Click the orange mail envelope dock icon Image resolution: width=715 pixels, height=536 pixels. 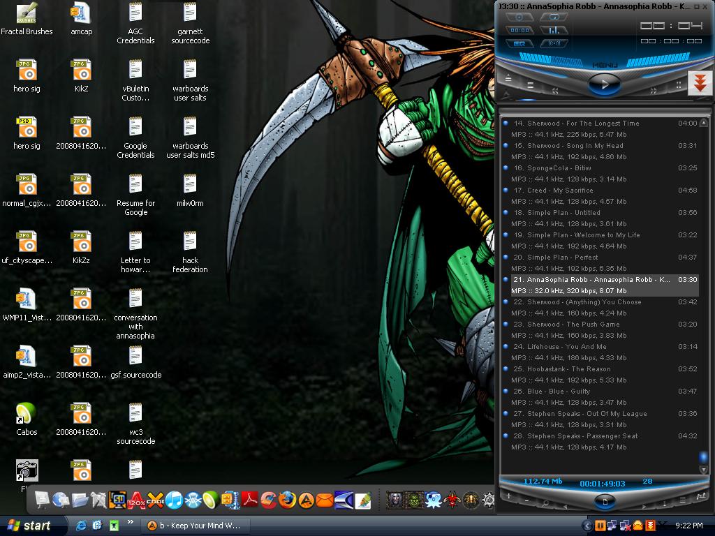click(x=325, y=501)
